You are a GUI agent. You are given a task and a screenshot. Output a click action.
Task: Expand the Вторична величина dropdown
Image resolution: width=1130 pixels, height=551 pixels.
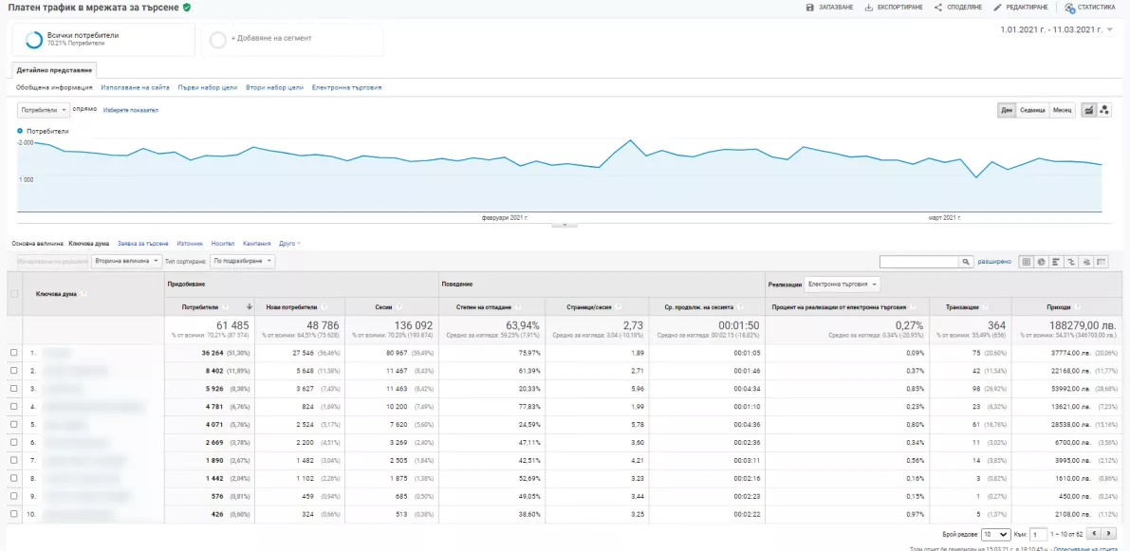click(x=125, y=261)
